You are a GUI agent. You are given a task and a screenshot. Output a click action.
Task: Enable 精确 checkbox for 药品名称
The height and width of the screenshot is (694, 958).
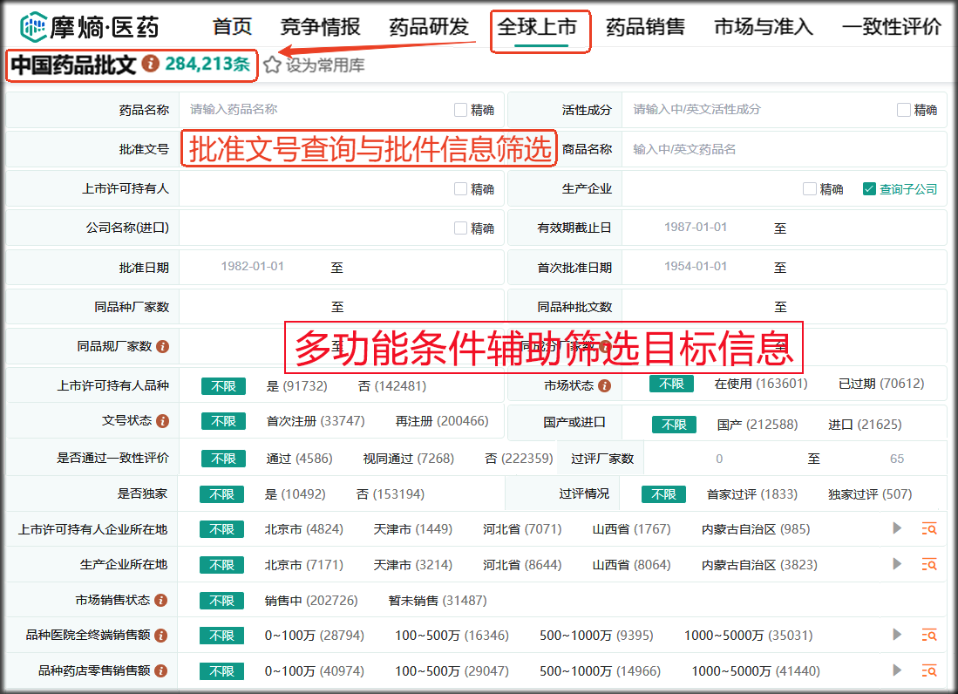(460, 110)
